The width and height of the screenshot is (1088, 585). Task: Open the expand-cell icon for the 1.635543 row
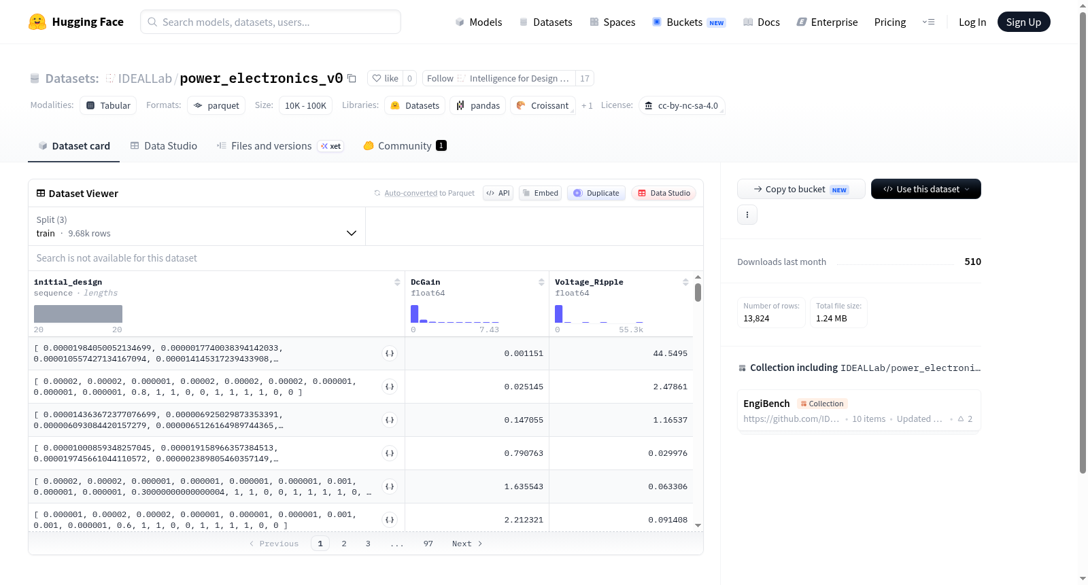coord(390,486)
